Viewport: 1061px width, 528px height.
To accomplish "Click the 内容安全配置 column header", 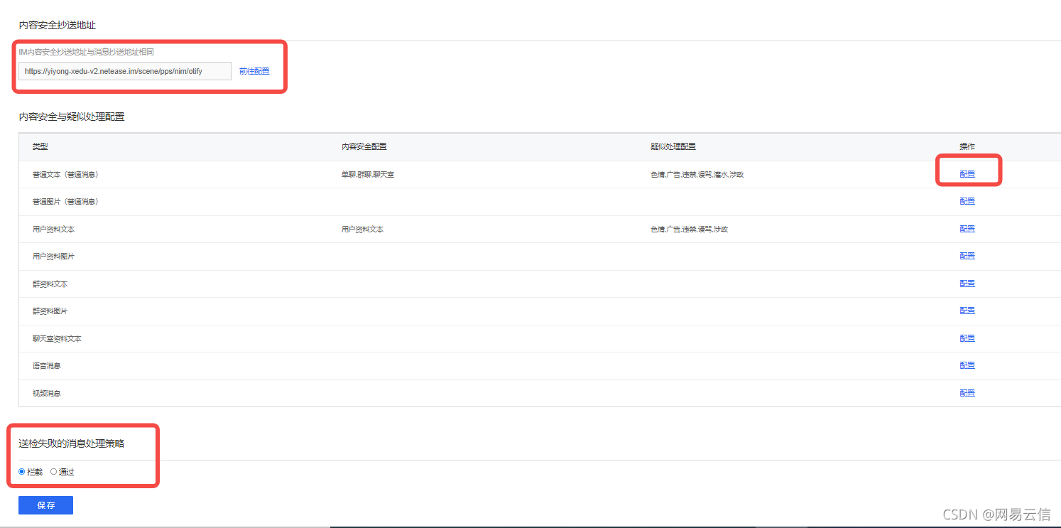I will 364,147.
